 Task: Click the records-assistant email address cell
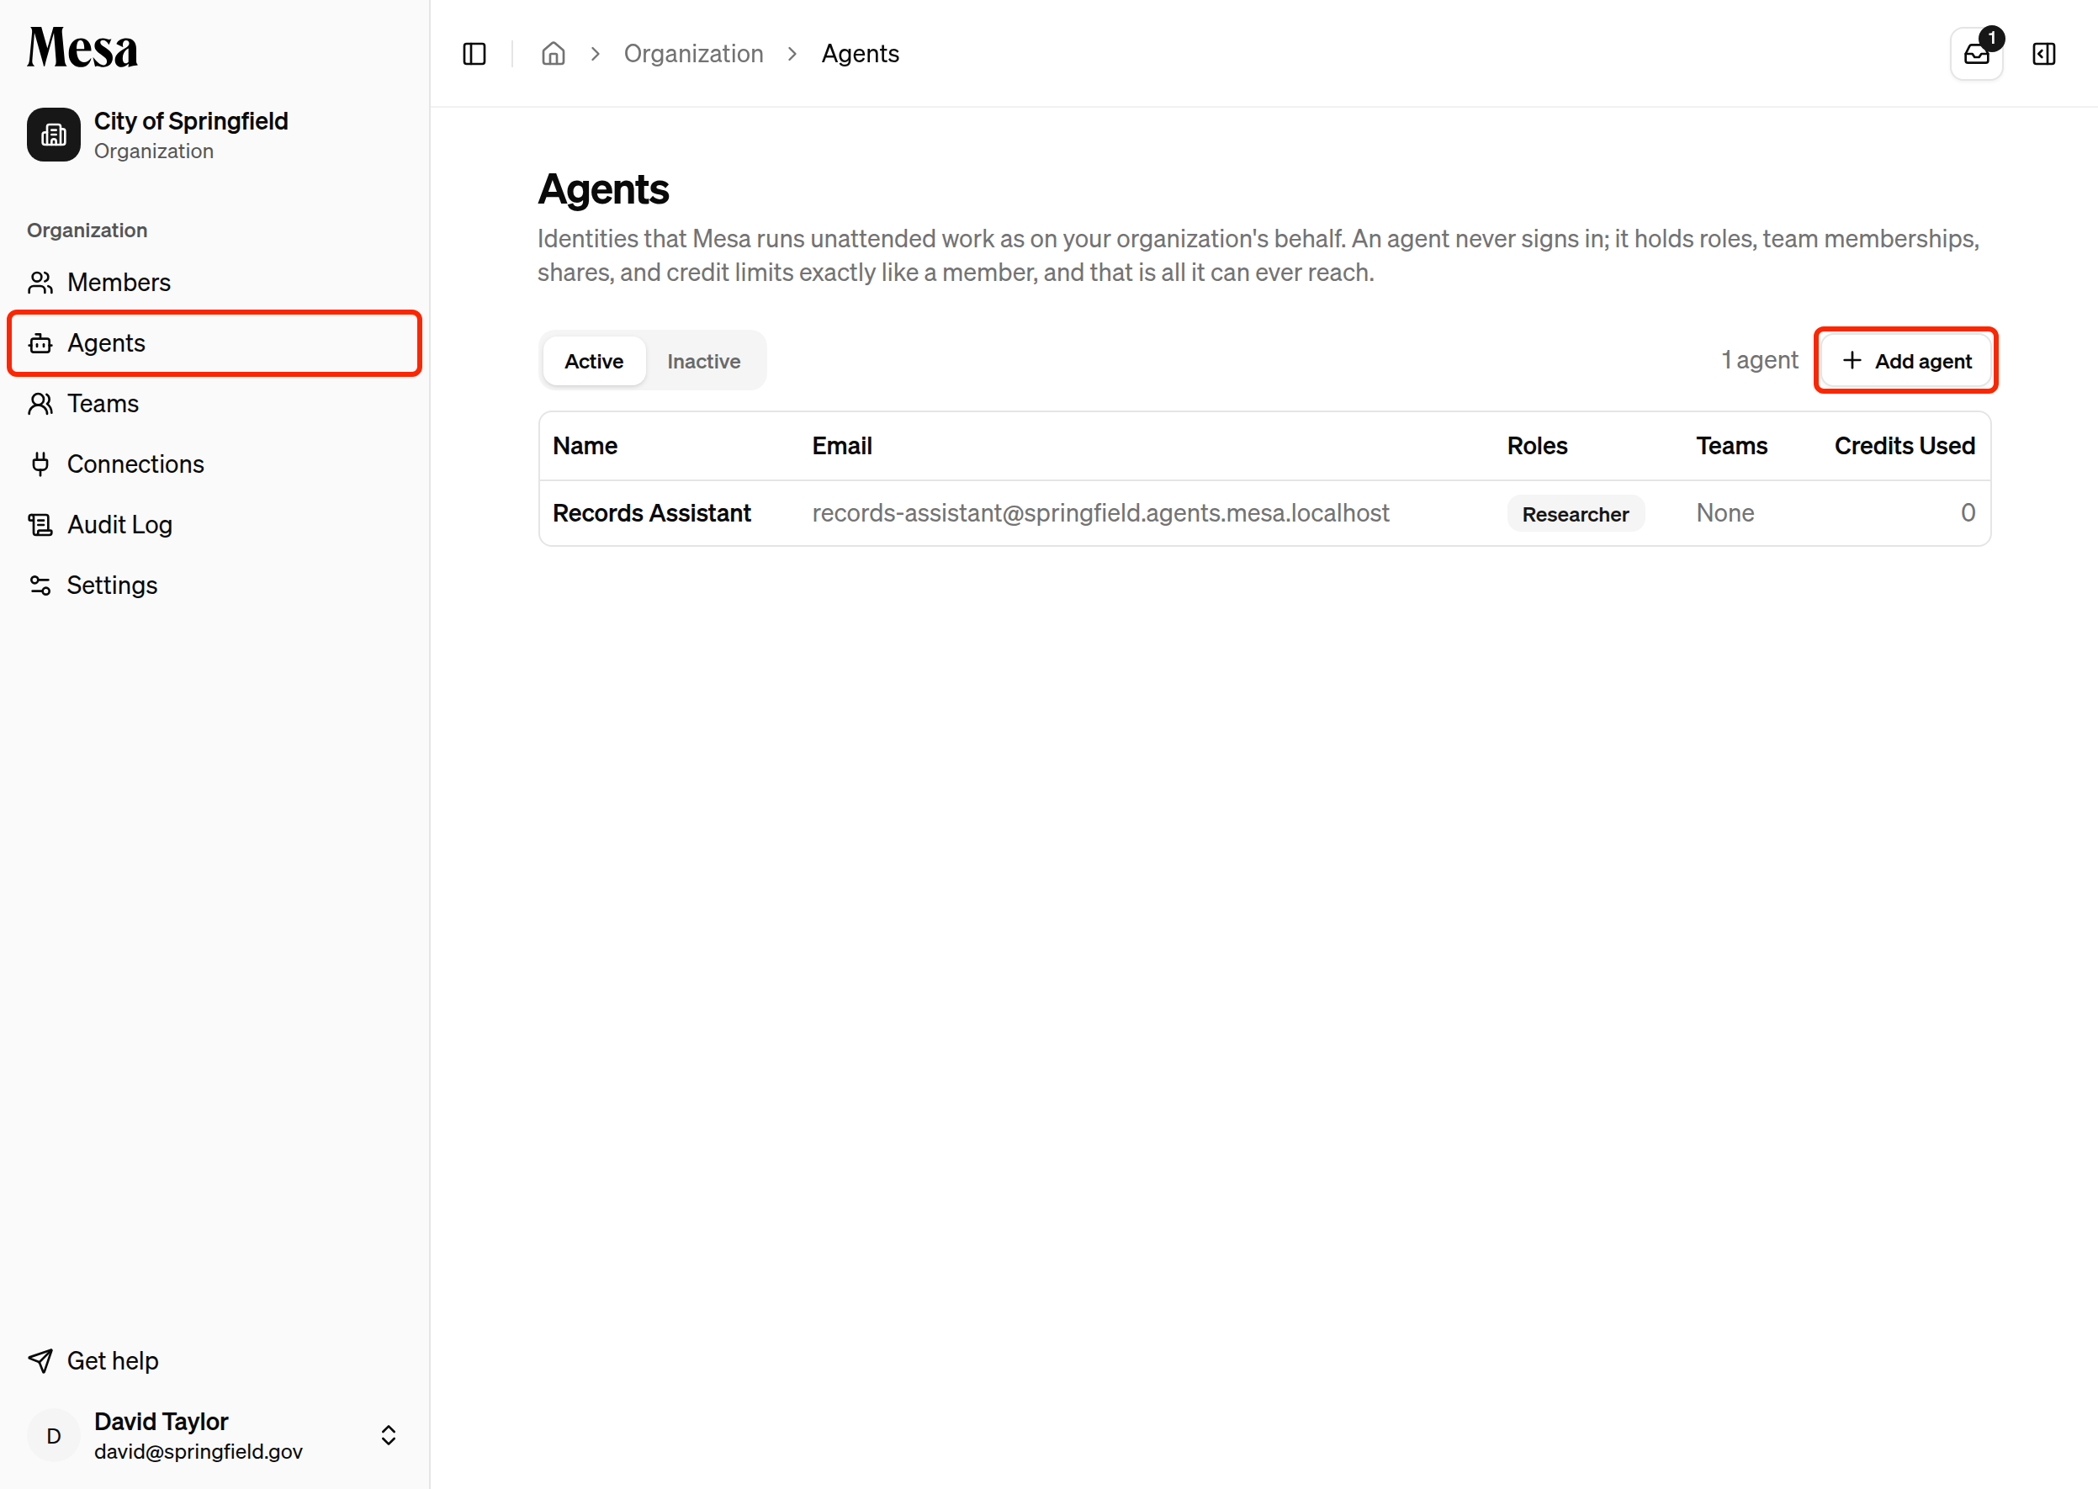tap(1100, 513)
